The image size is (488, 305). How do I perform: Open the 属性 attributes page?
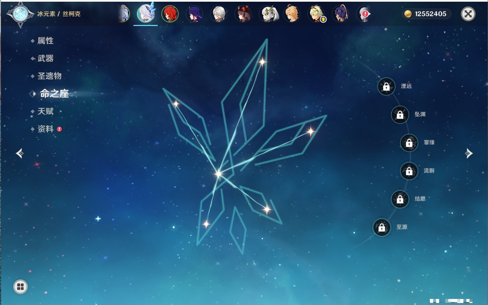click(x=45, y=41)
